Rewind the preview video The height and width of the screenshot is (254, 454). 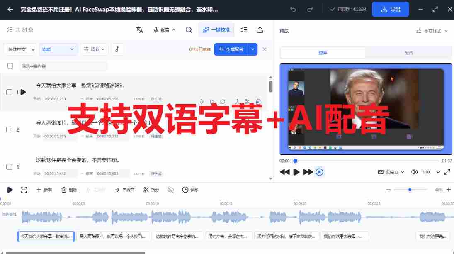tap(285, 172)
